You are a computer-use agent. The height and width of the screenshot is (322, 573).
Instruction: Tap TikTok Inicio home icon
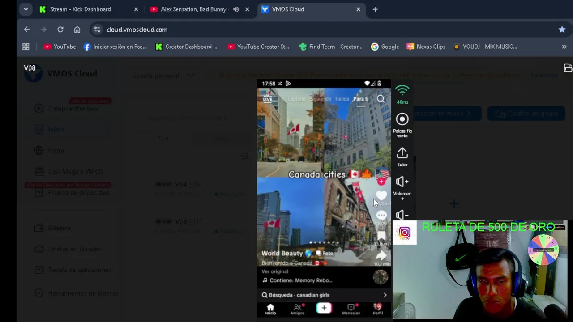(270, 309)
